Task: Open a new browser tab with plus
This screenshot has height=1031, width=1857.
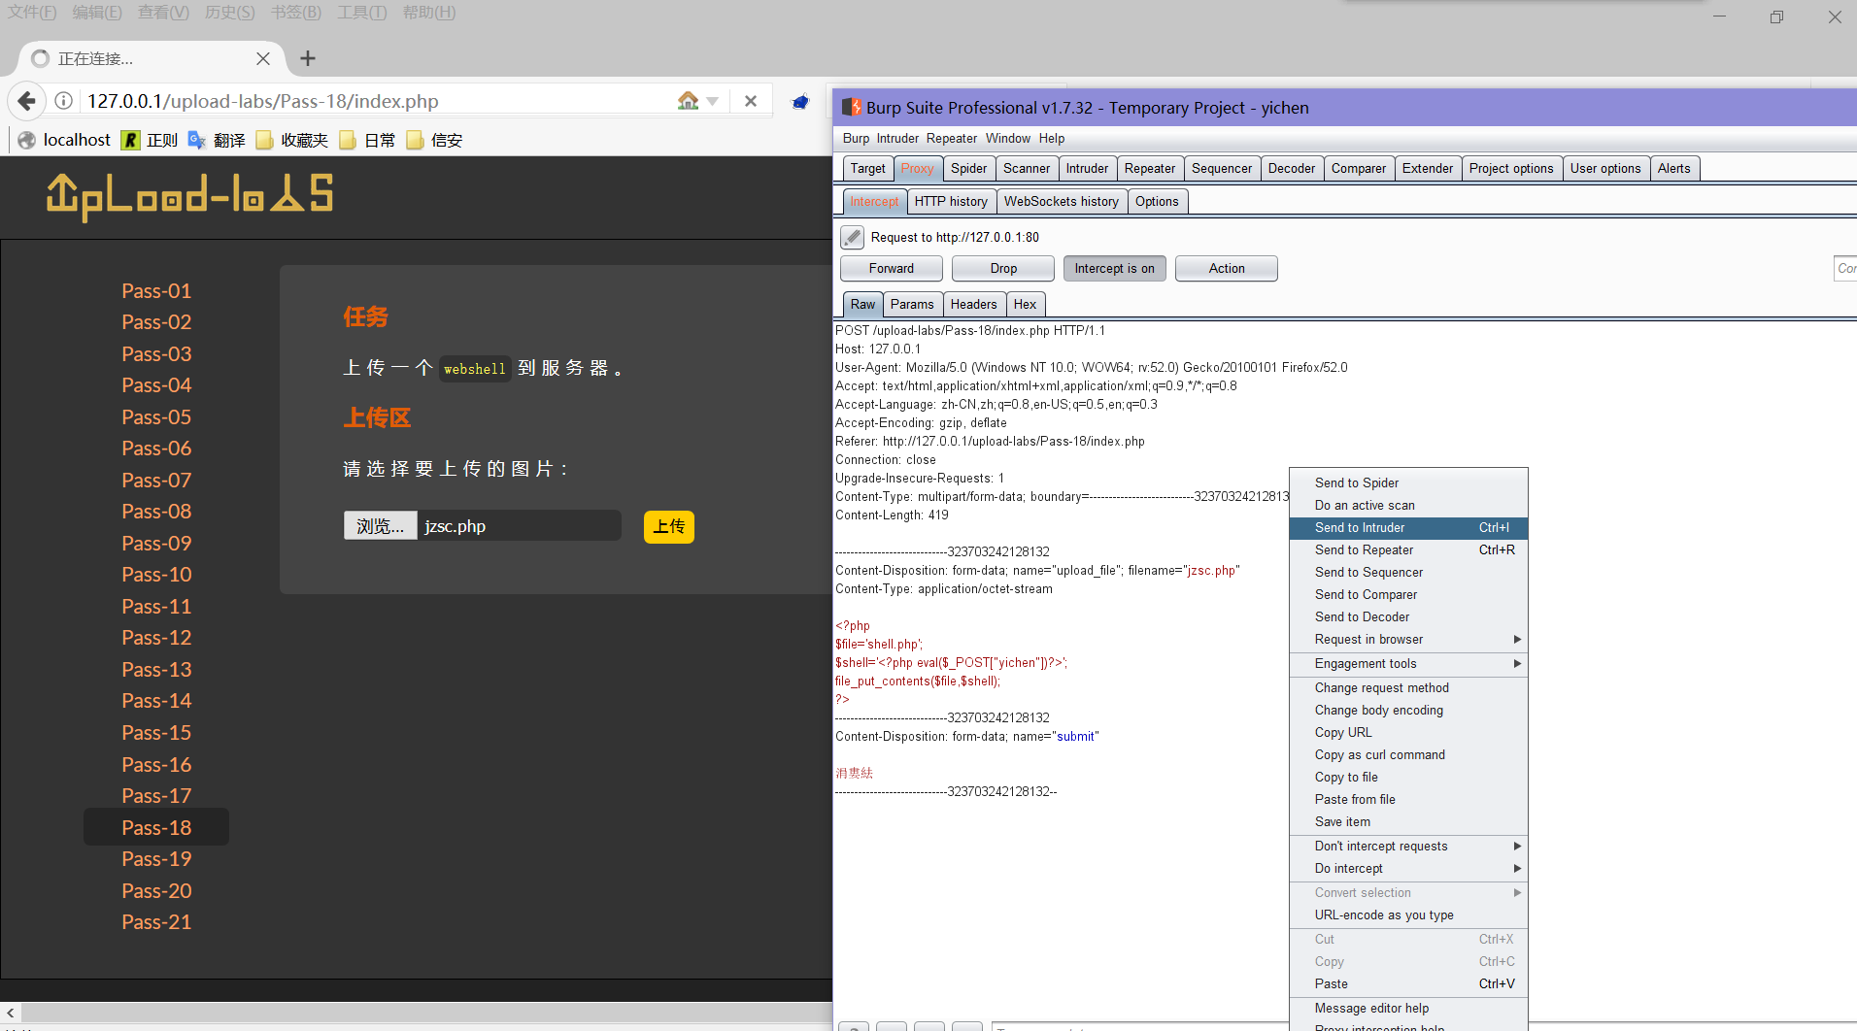Action: (x=308, y=58)
